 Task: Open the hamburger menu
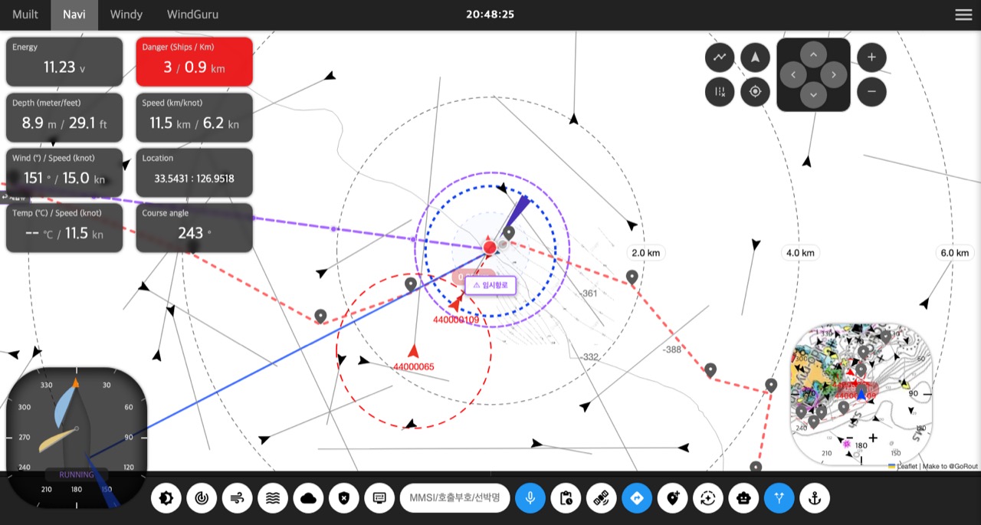tap(963, 15)
